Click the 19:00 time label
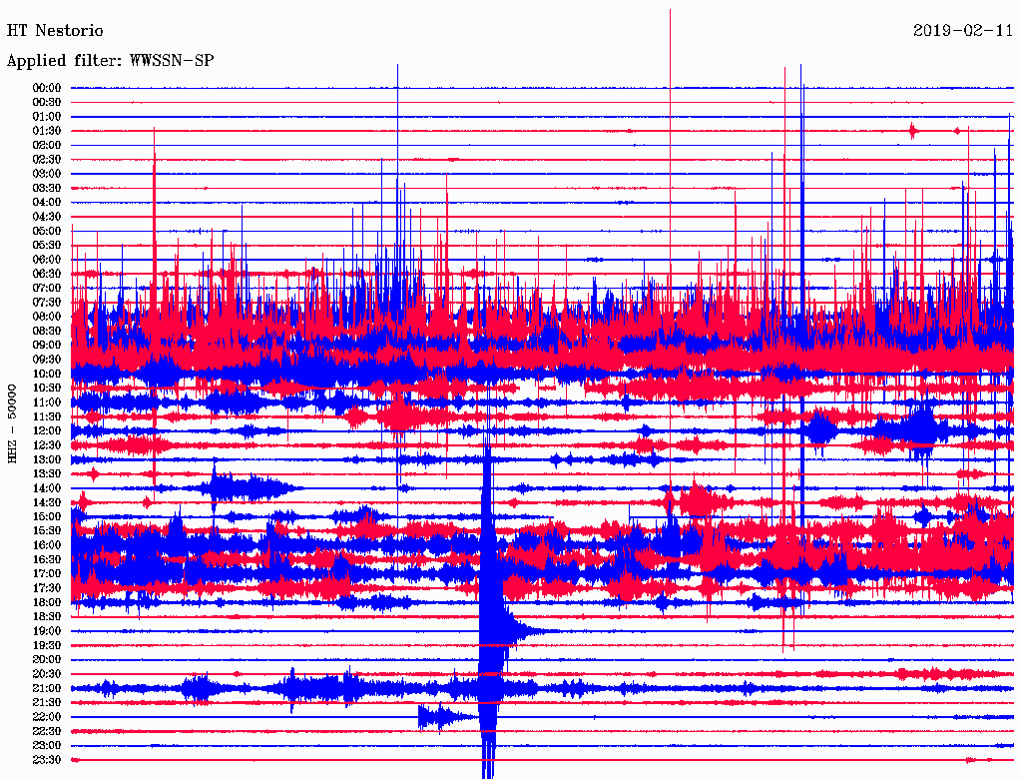The height and width of the screenshot is (779, 1022). point(47,631)
